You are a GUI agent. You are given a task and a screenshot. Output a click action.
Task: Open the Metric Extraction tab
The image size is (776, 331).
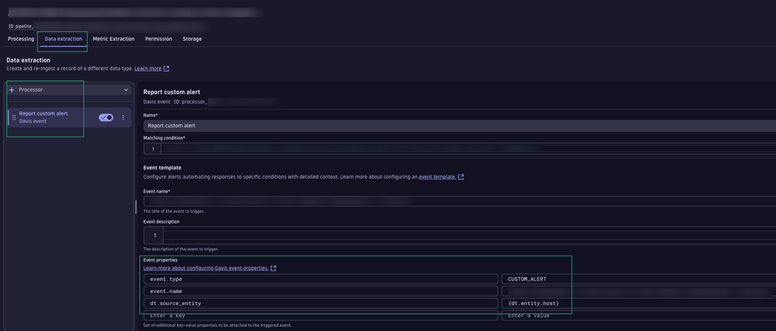pyautogui.click(x=113, y=39)
